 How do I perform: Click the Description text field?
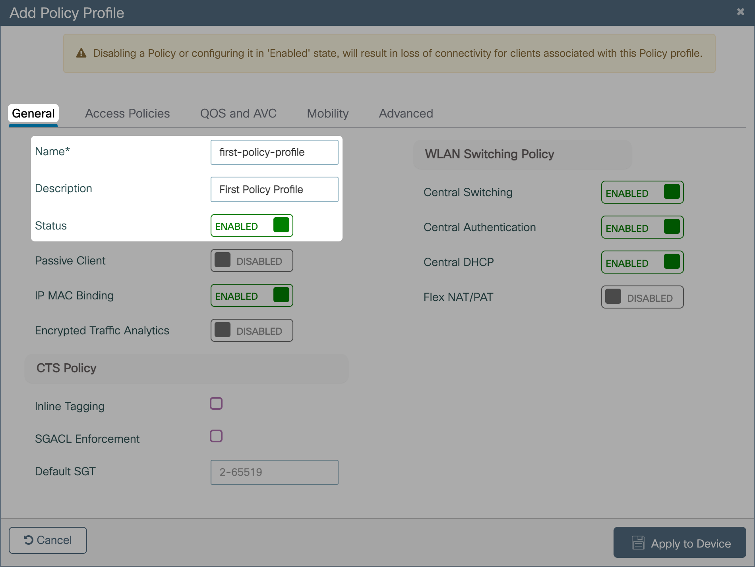[x=274, y=189]
